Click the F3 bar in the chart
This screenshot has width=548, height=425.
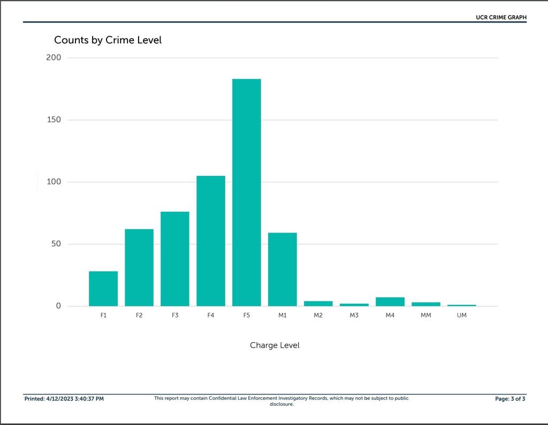click(x=175, y=259)
